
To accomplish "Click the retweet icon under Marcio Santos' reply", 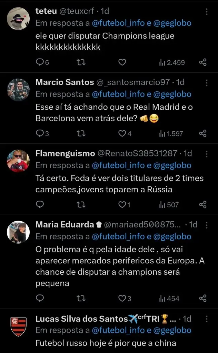I will pos(81,133).
